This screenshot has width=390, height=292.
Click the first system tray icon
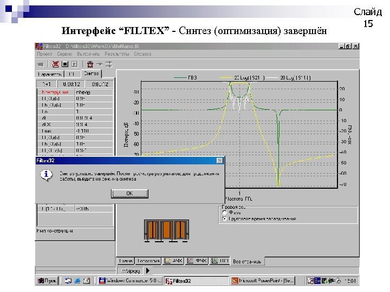pos(310,281)
